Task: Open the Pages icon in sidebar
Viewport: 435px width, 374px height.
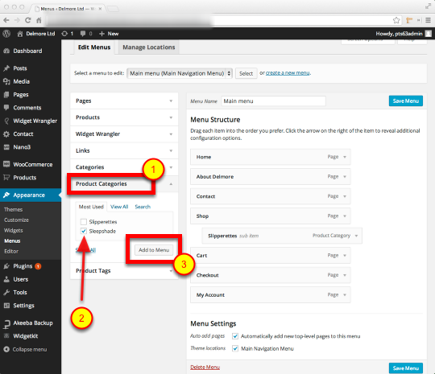Action: [x=6, y=95]
